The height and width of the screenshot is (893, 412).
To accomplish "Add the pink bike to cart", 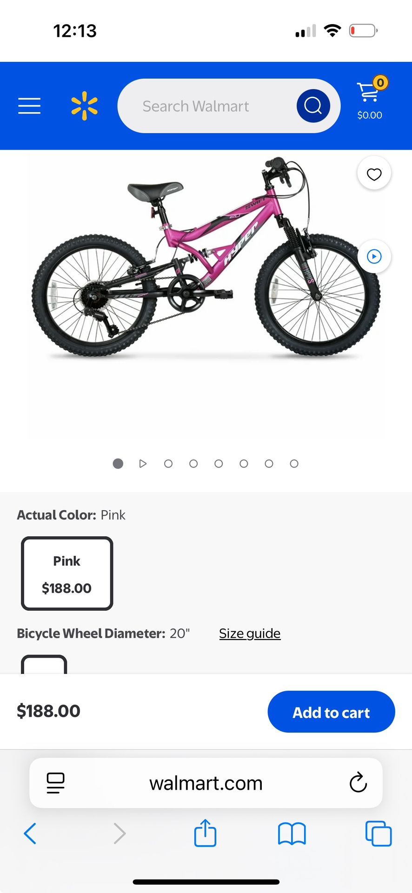I will (x=331, y=712).
